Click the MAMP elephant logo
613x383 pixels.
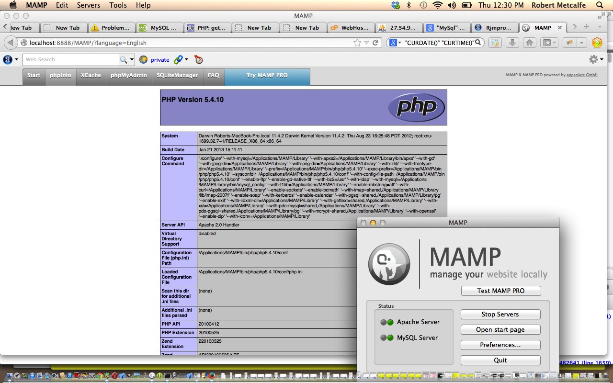(x=389, y=264)
